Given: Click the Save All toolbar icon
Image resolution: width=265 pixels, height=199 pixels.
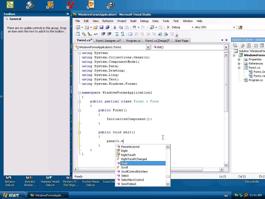Looking at the screenshot, I should tap(107, 27).
